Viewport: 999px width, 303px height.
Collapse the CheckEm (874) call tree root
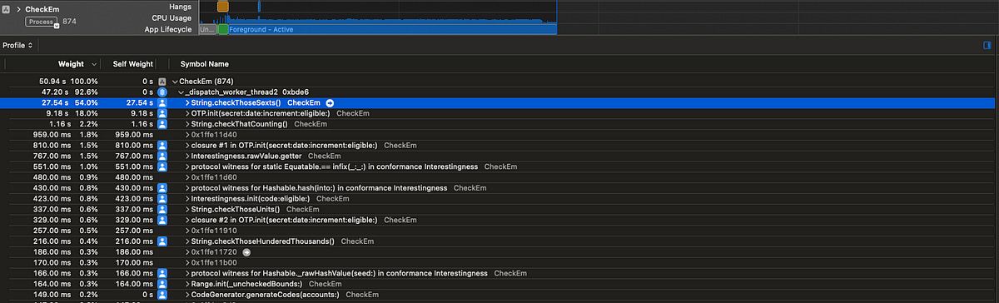tap(175, 81)
